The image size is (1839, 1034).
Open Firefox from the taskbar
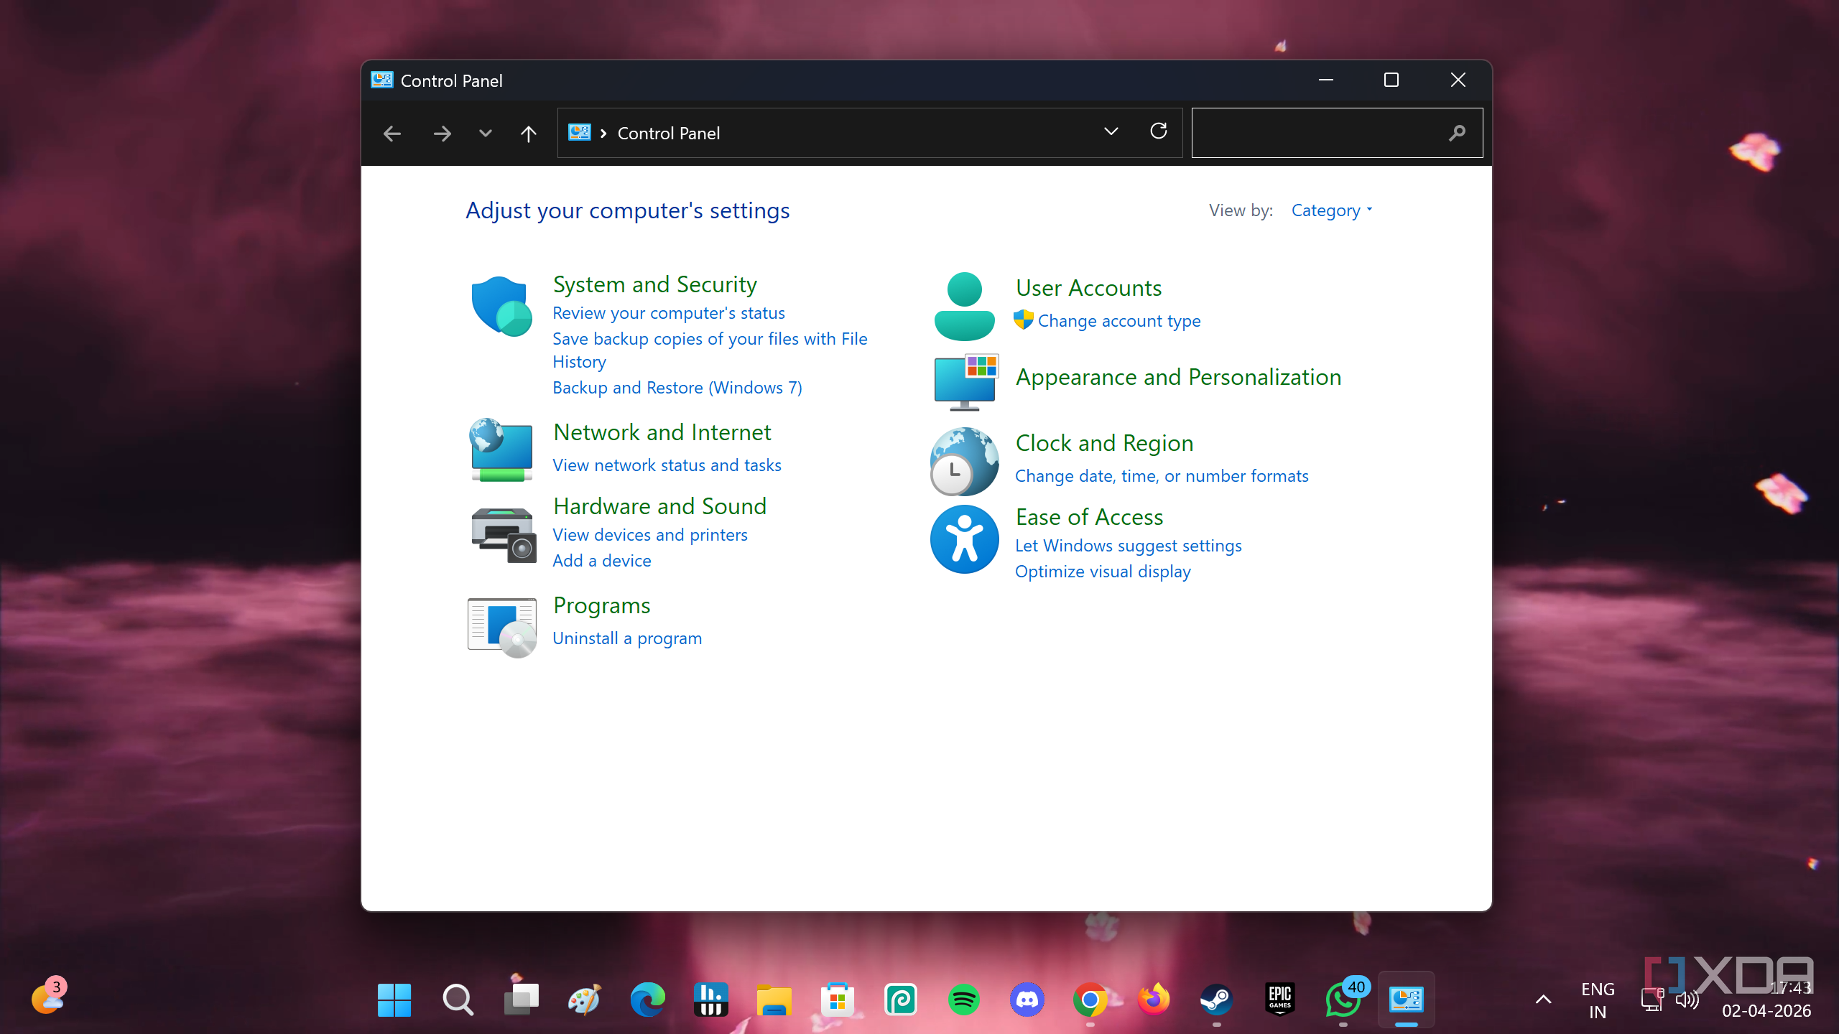(x=1154, y=1000)
